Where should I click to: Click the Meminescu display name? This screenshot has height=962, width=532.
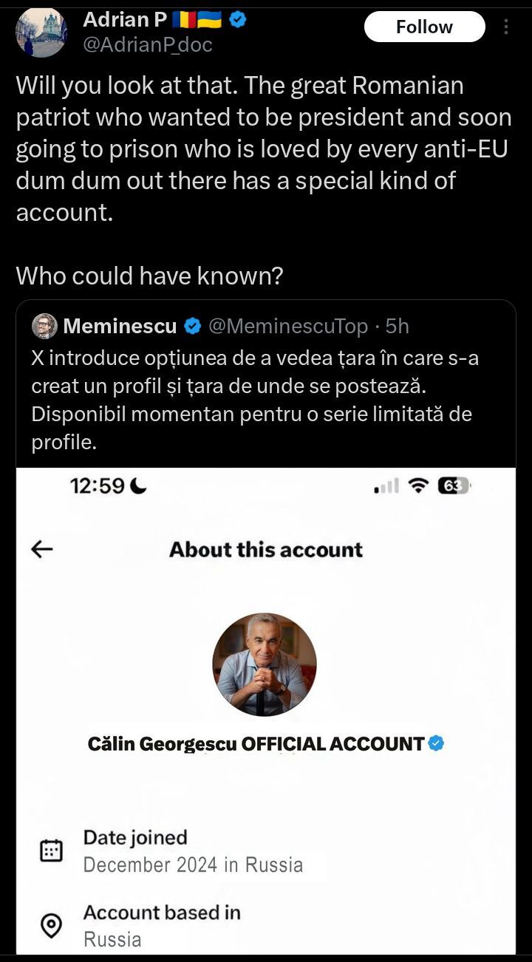(120, 326)
